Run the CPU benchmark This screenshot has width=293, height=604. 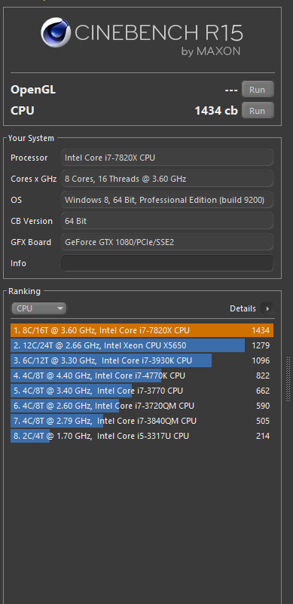(x=258, y=111)
